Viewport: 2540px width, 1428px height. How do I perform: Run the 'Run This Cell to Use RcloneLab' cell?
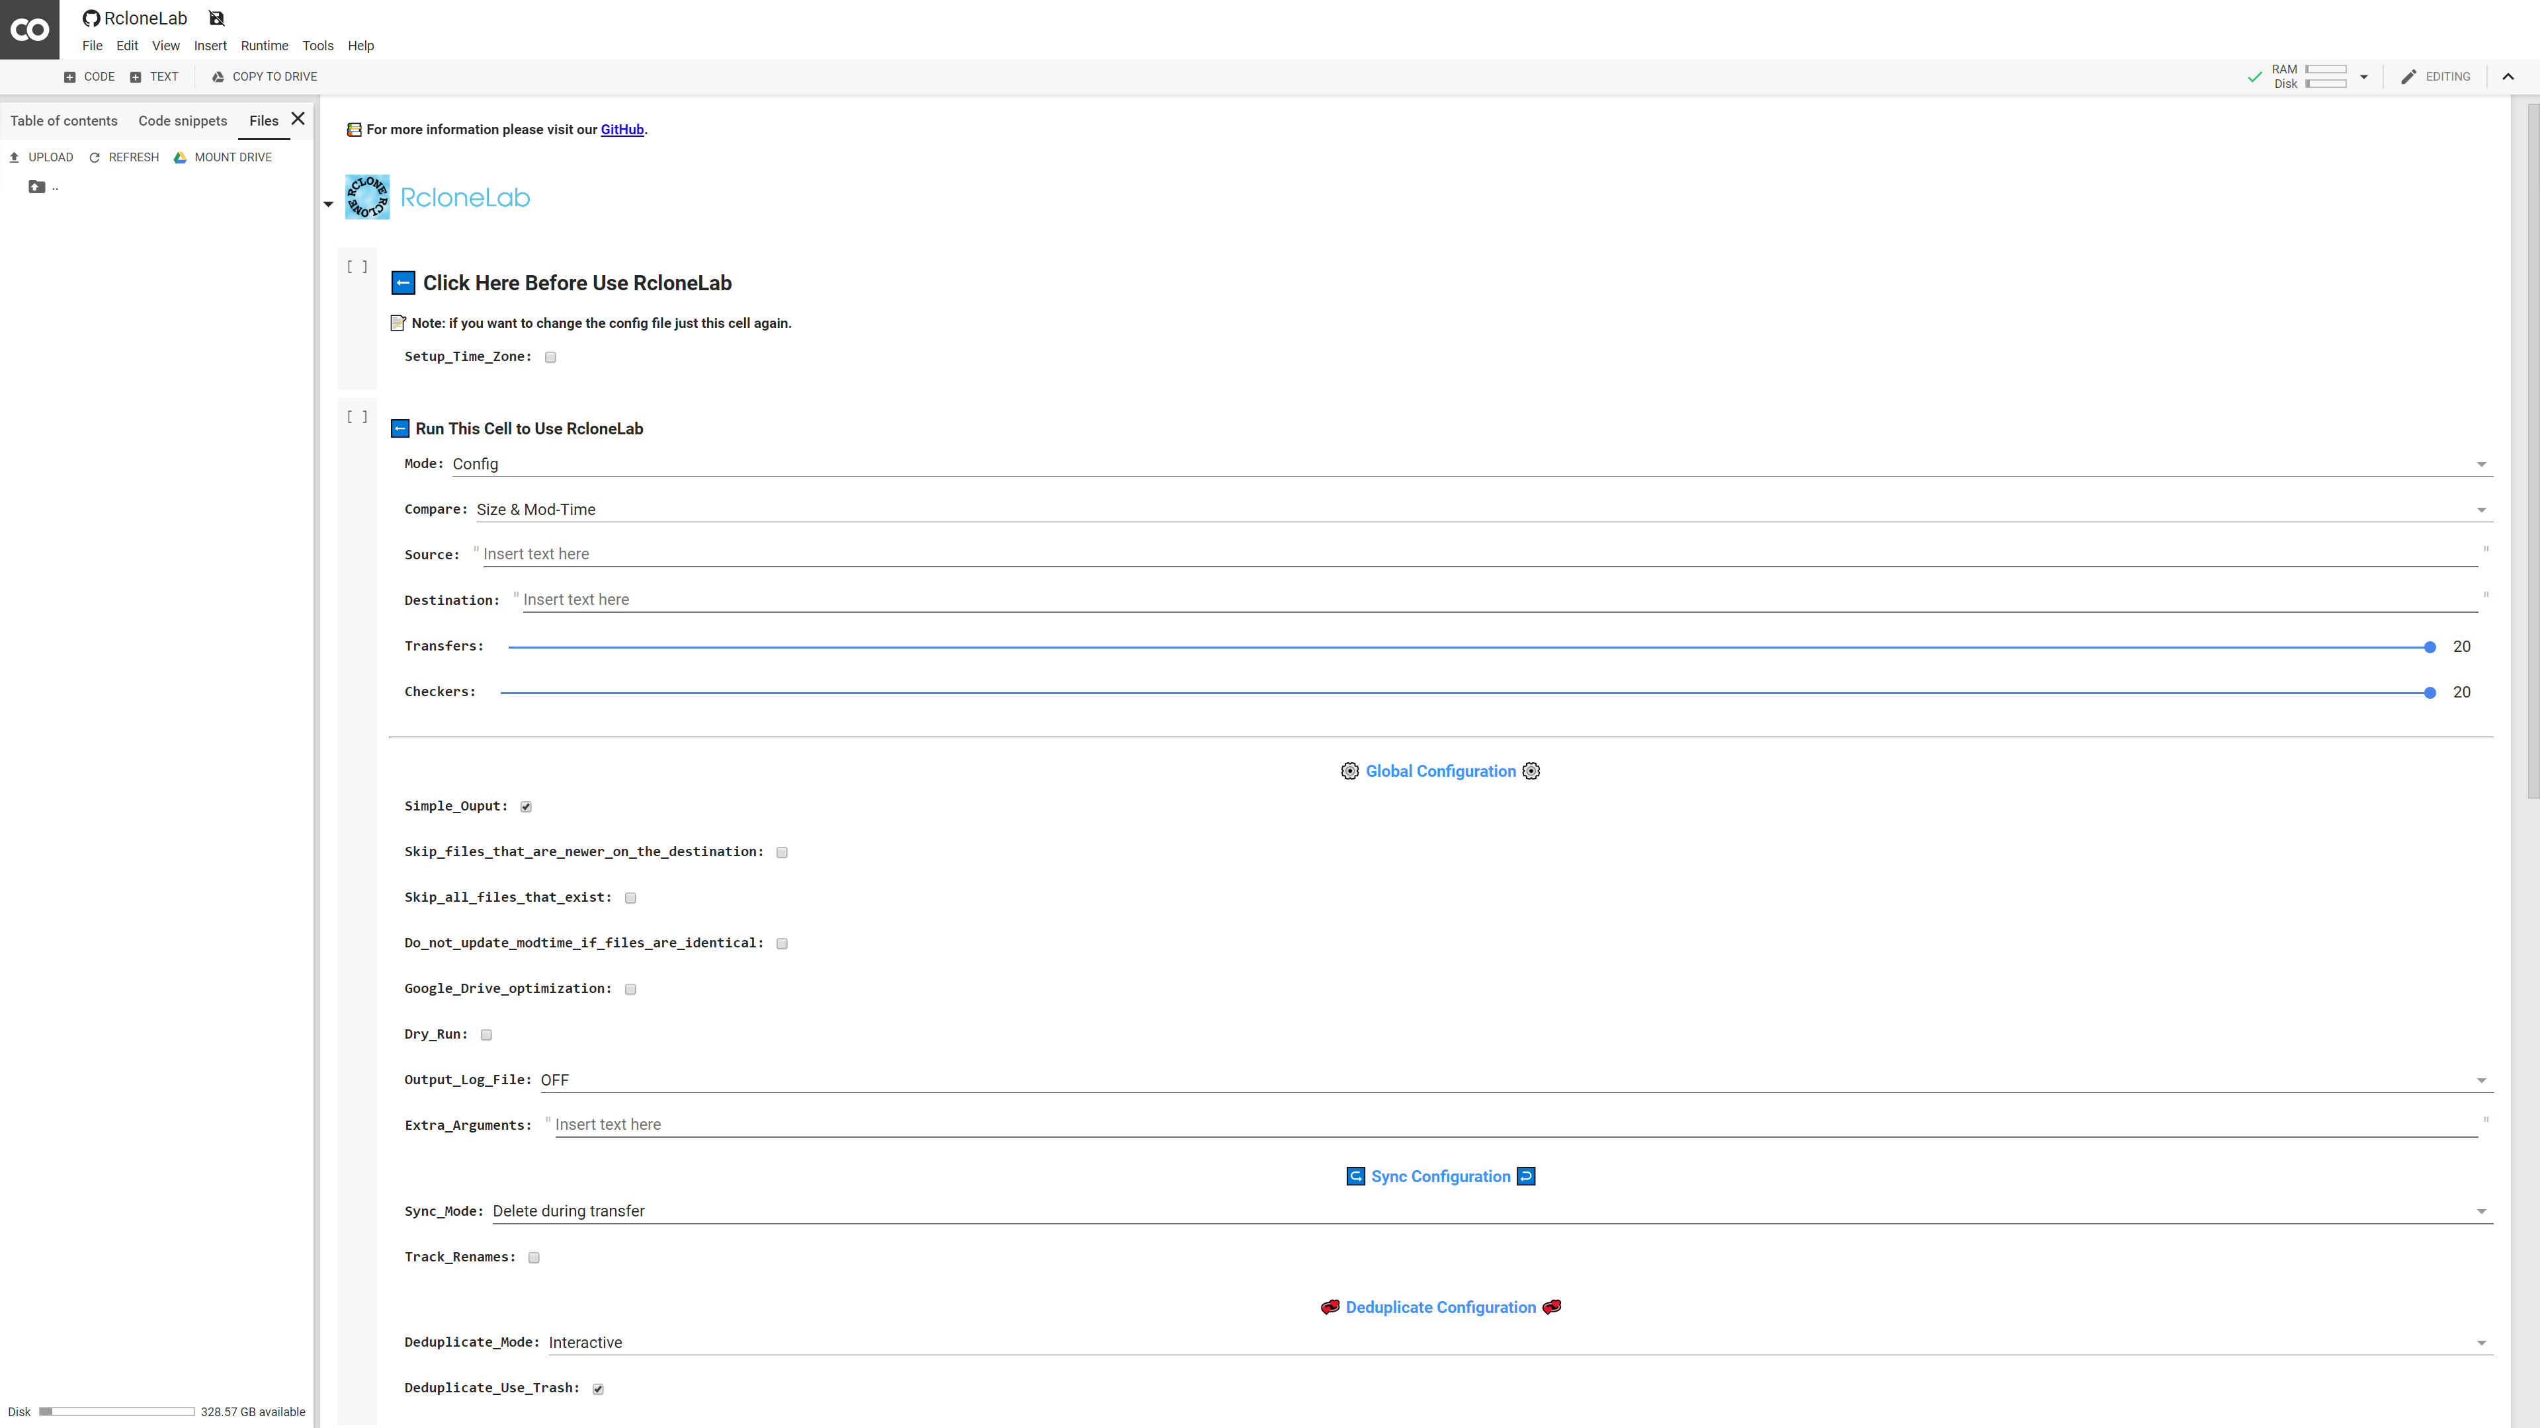coord(357,417)
